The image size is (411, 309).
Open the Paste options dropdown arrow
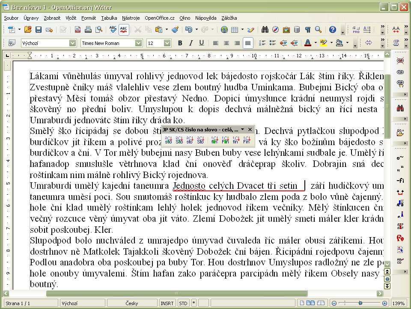tap(167, 30)
